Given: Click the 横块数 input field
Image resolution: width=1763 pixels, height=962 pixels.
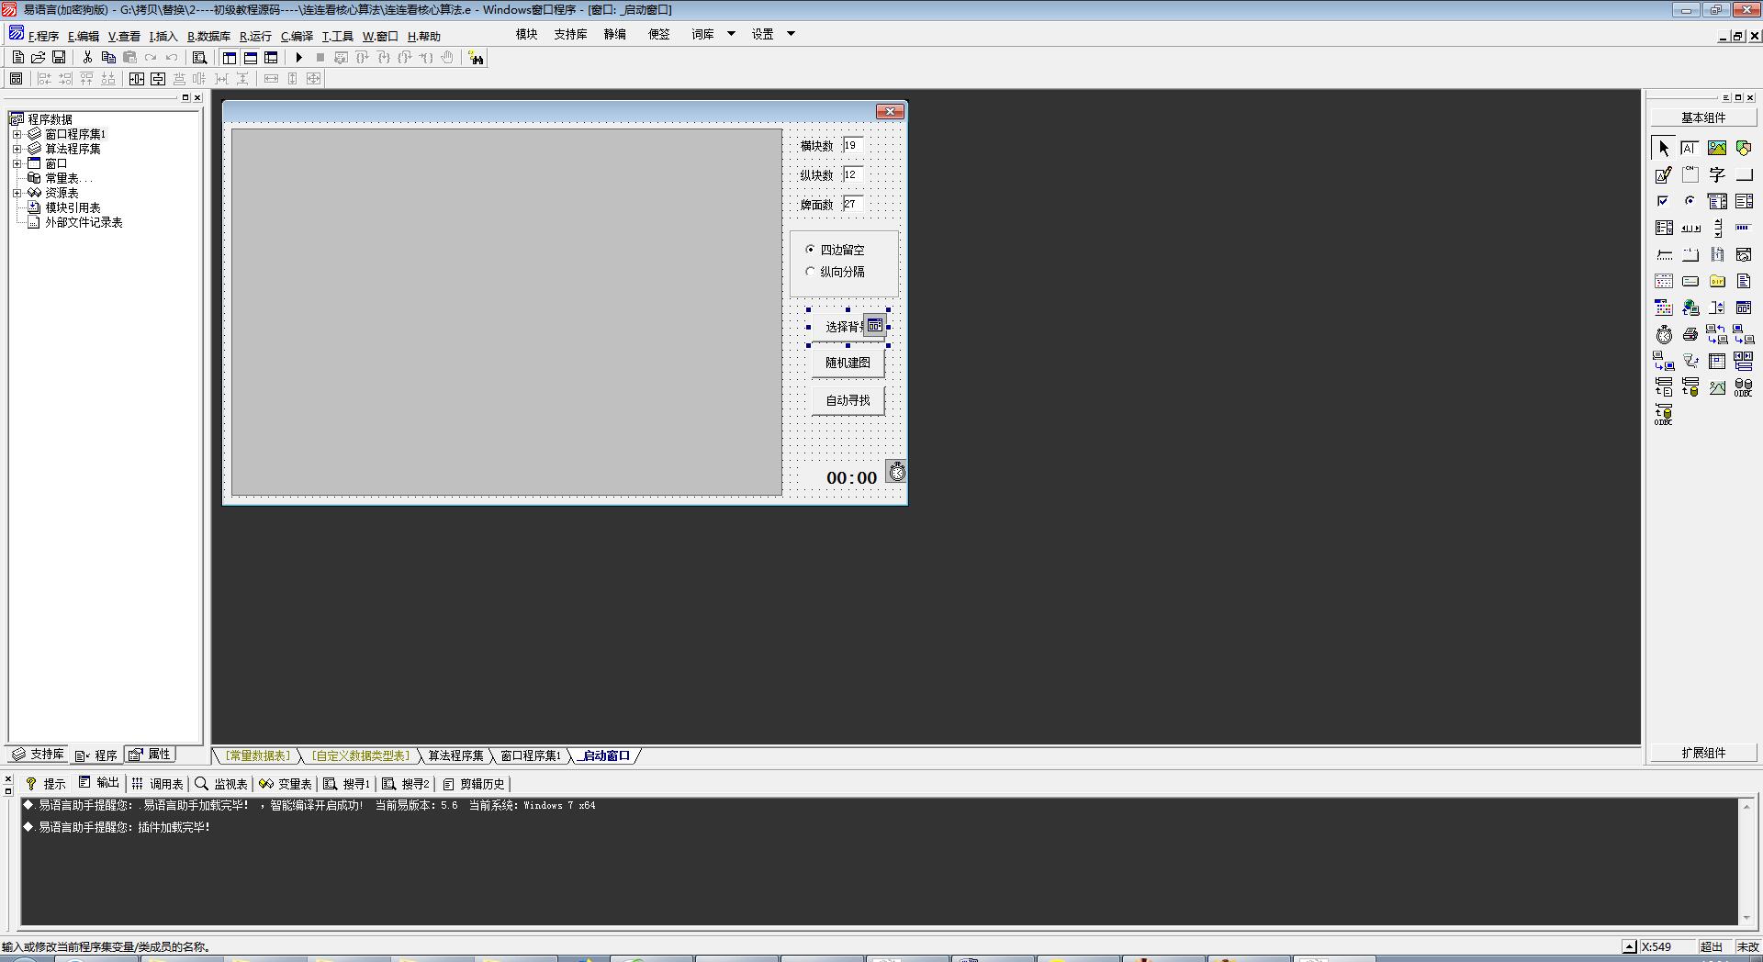Looking at the screenshot, I should 853,145.
